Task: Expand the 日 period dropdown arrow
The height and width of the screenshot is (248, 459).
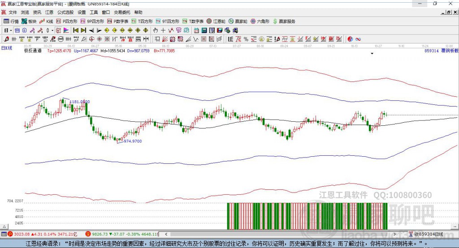Action: [x=11, y=30]
